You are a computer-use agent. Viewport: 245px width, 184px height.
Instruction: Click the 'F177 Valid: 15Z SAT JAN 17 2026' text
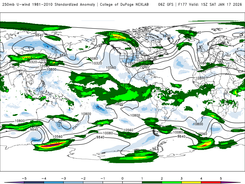coord(210,5)
